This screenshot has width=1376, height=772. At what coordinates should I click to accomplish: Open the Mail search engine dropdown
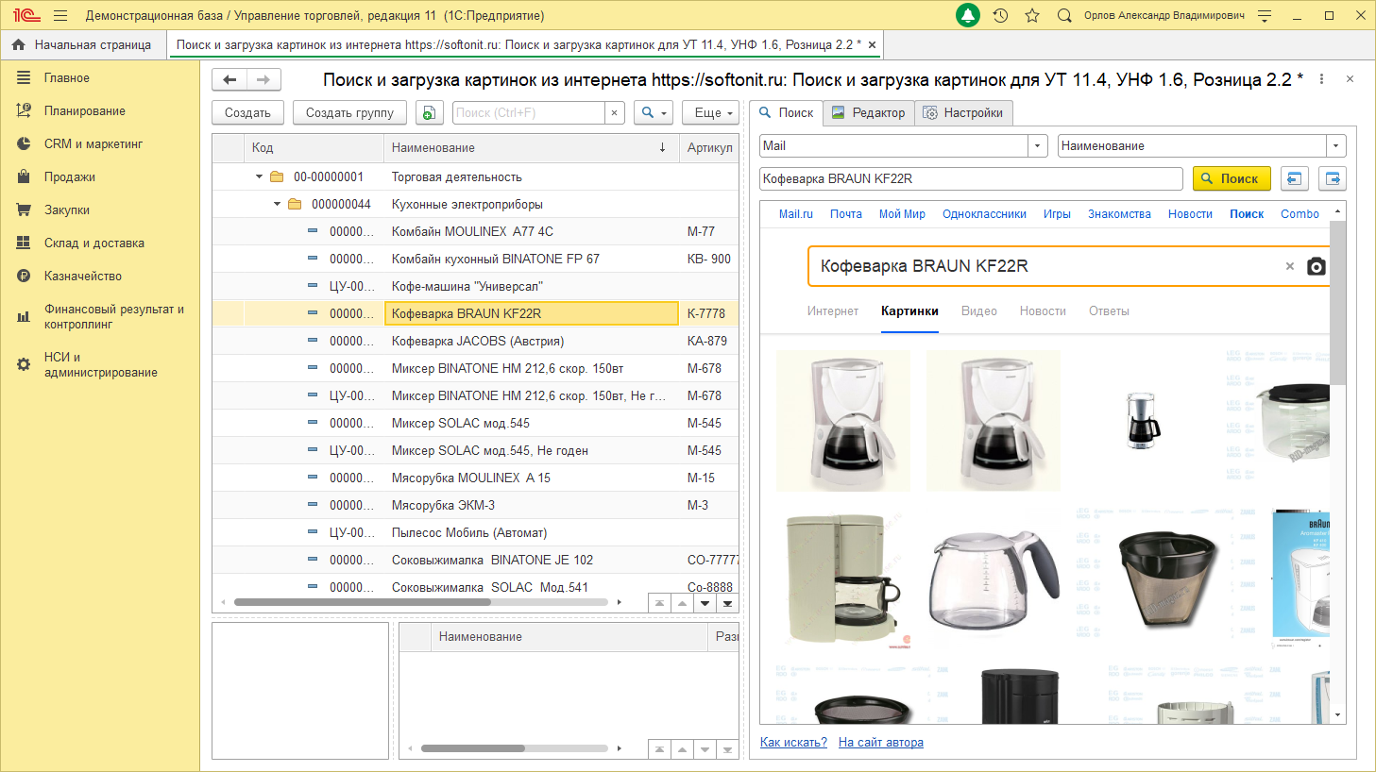[1039, 145]
